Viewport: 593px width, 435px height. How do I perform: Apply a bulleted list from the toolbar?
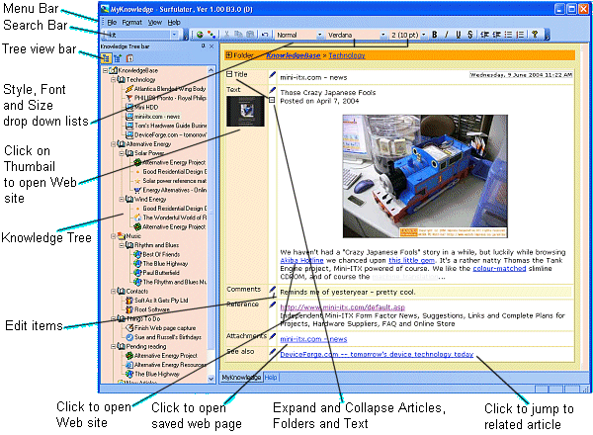[x=508, y=35]
